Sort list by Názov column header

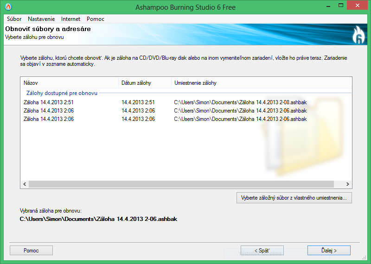69,83
